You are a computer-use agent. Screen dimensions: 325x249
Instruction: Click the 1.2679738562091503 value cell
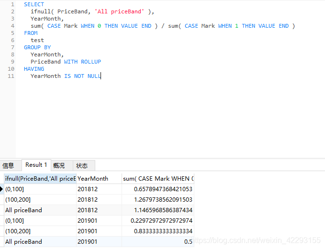[158, 199]
